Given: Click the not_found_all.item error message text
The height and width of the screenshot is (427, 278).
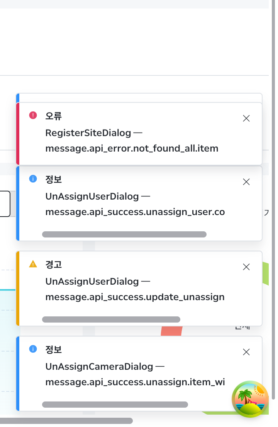Looking at the screenshot, I should pyautogui.click(x=132, y=149).
